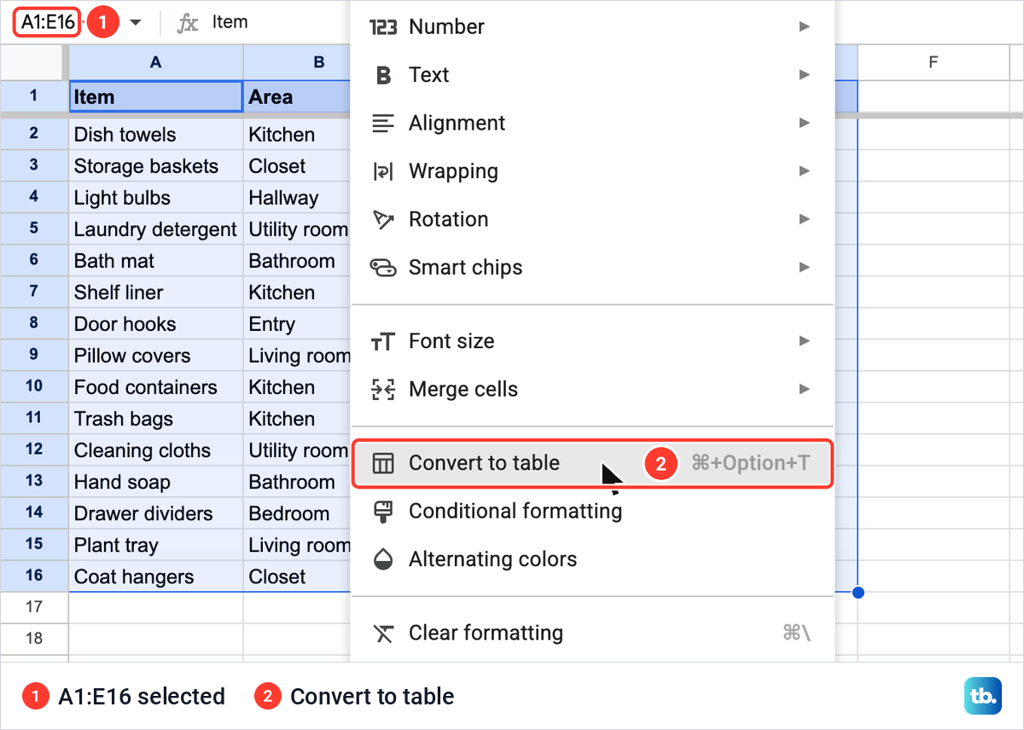Open the Merge cells submenu

point(592,390)
